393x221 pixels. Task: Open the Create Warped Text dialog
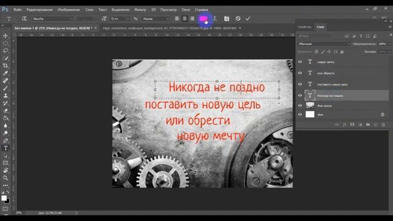[215, 18]
